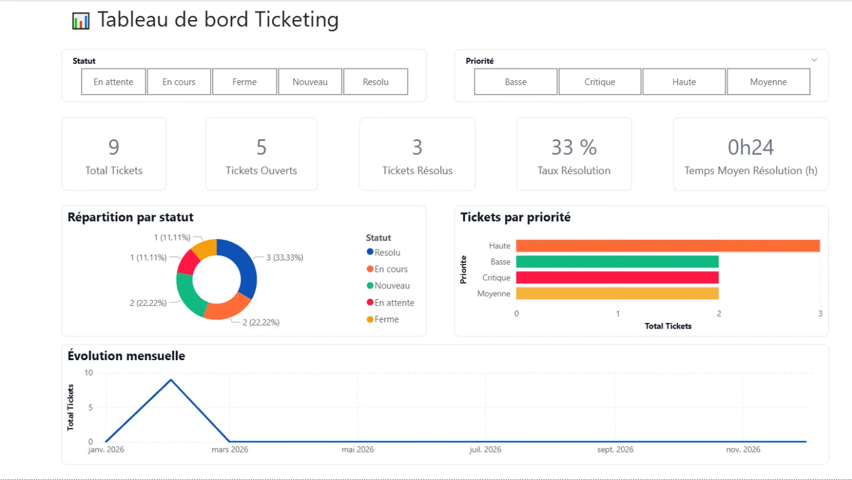Click the Répartition par statut chart title
The width and height of the screenshot is (852, 480).
click(x=131, y=217)
